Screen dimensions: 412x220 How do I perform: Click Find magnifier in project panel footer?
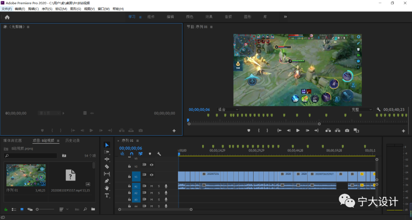(x=85, y=209)
